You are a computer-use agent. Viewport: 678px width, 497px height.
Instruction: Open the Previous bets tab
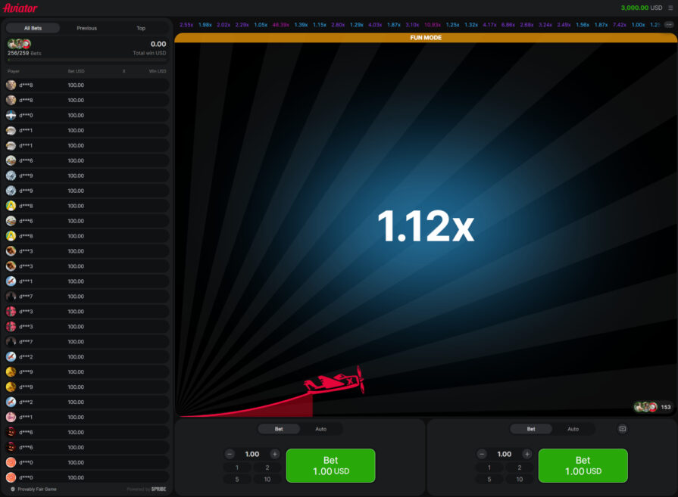click(86, 28)
